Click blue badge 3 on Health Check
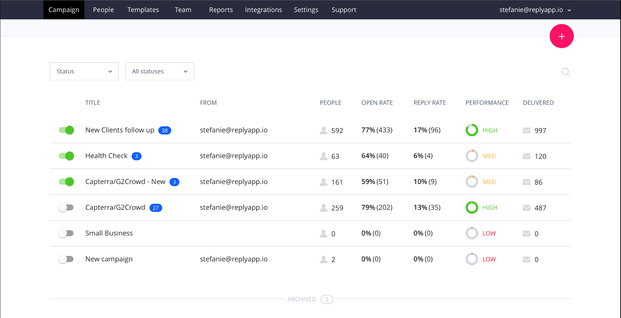Screen dimensions: 621x318 [136, 156]
